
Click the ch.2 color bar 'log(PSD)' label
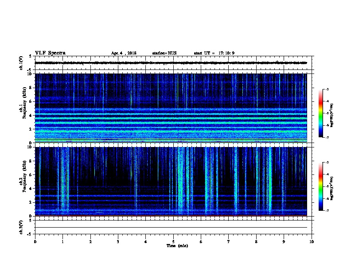331,188
